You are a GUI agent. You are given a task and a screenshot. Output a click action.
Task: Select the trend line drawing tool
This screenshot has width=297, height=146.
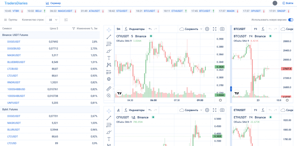(x=109, y=37)
